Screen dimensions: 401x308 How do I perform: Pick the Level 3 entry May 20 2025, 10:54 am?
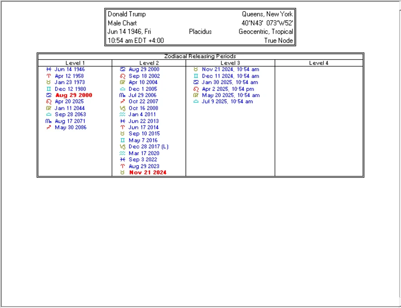pyautogui.click(x=231, y=95)
